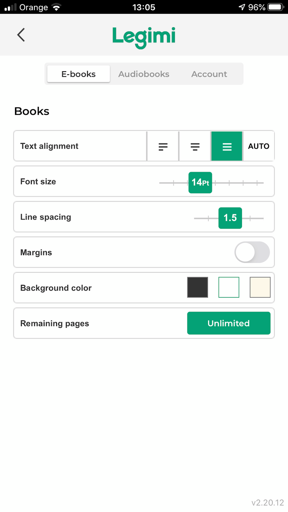
Task: Toggle the Margins switch
Action: point(252,252)
